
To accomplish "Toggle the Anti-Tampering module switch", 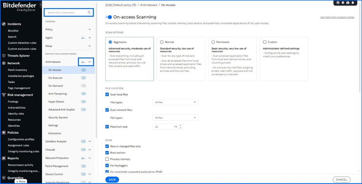I will [84, 94].
